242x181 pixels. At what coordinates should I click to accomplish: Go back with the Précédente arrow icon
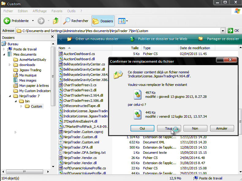pyautogui.click(x=7, y=21)
